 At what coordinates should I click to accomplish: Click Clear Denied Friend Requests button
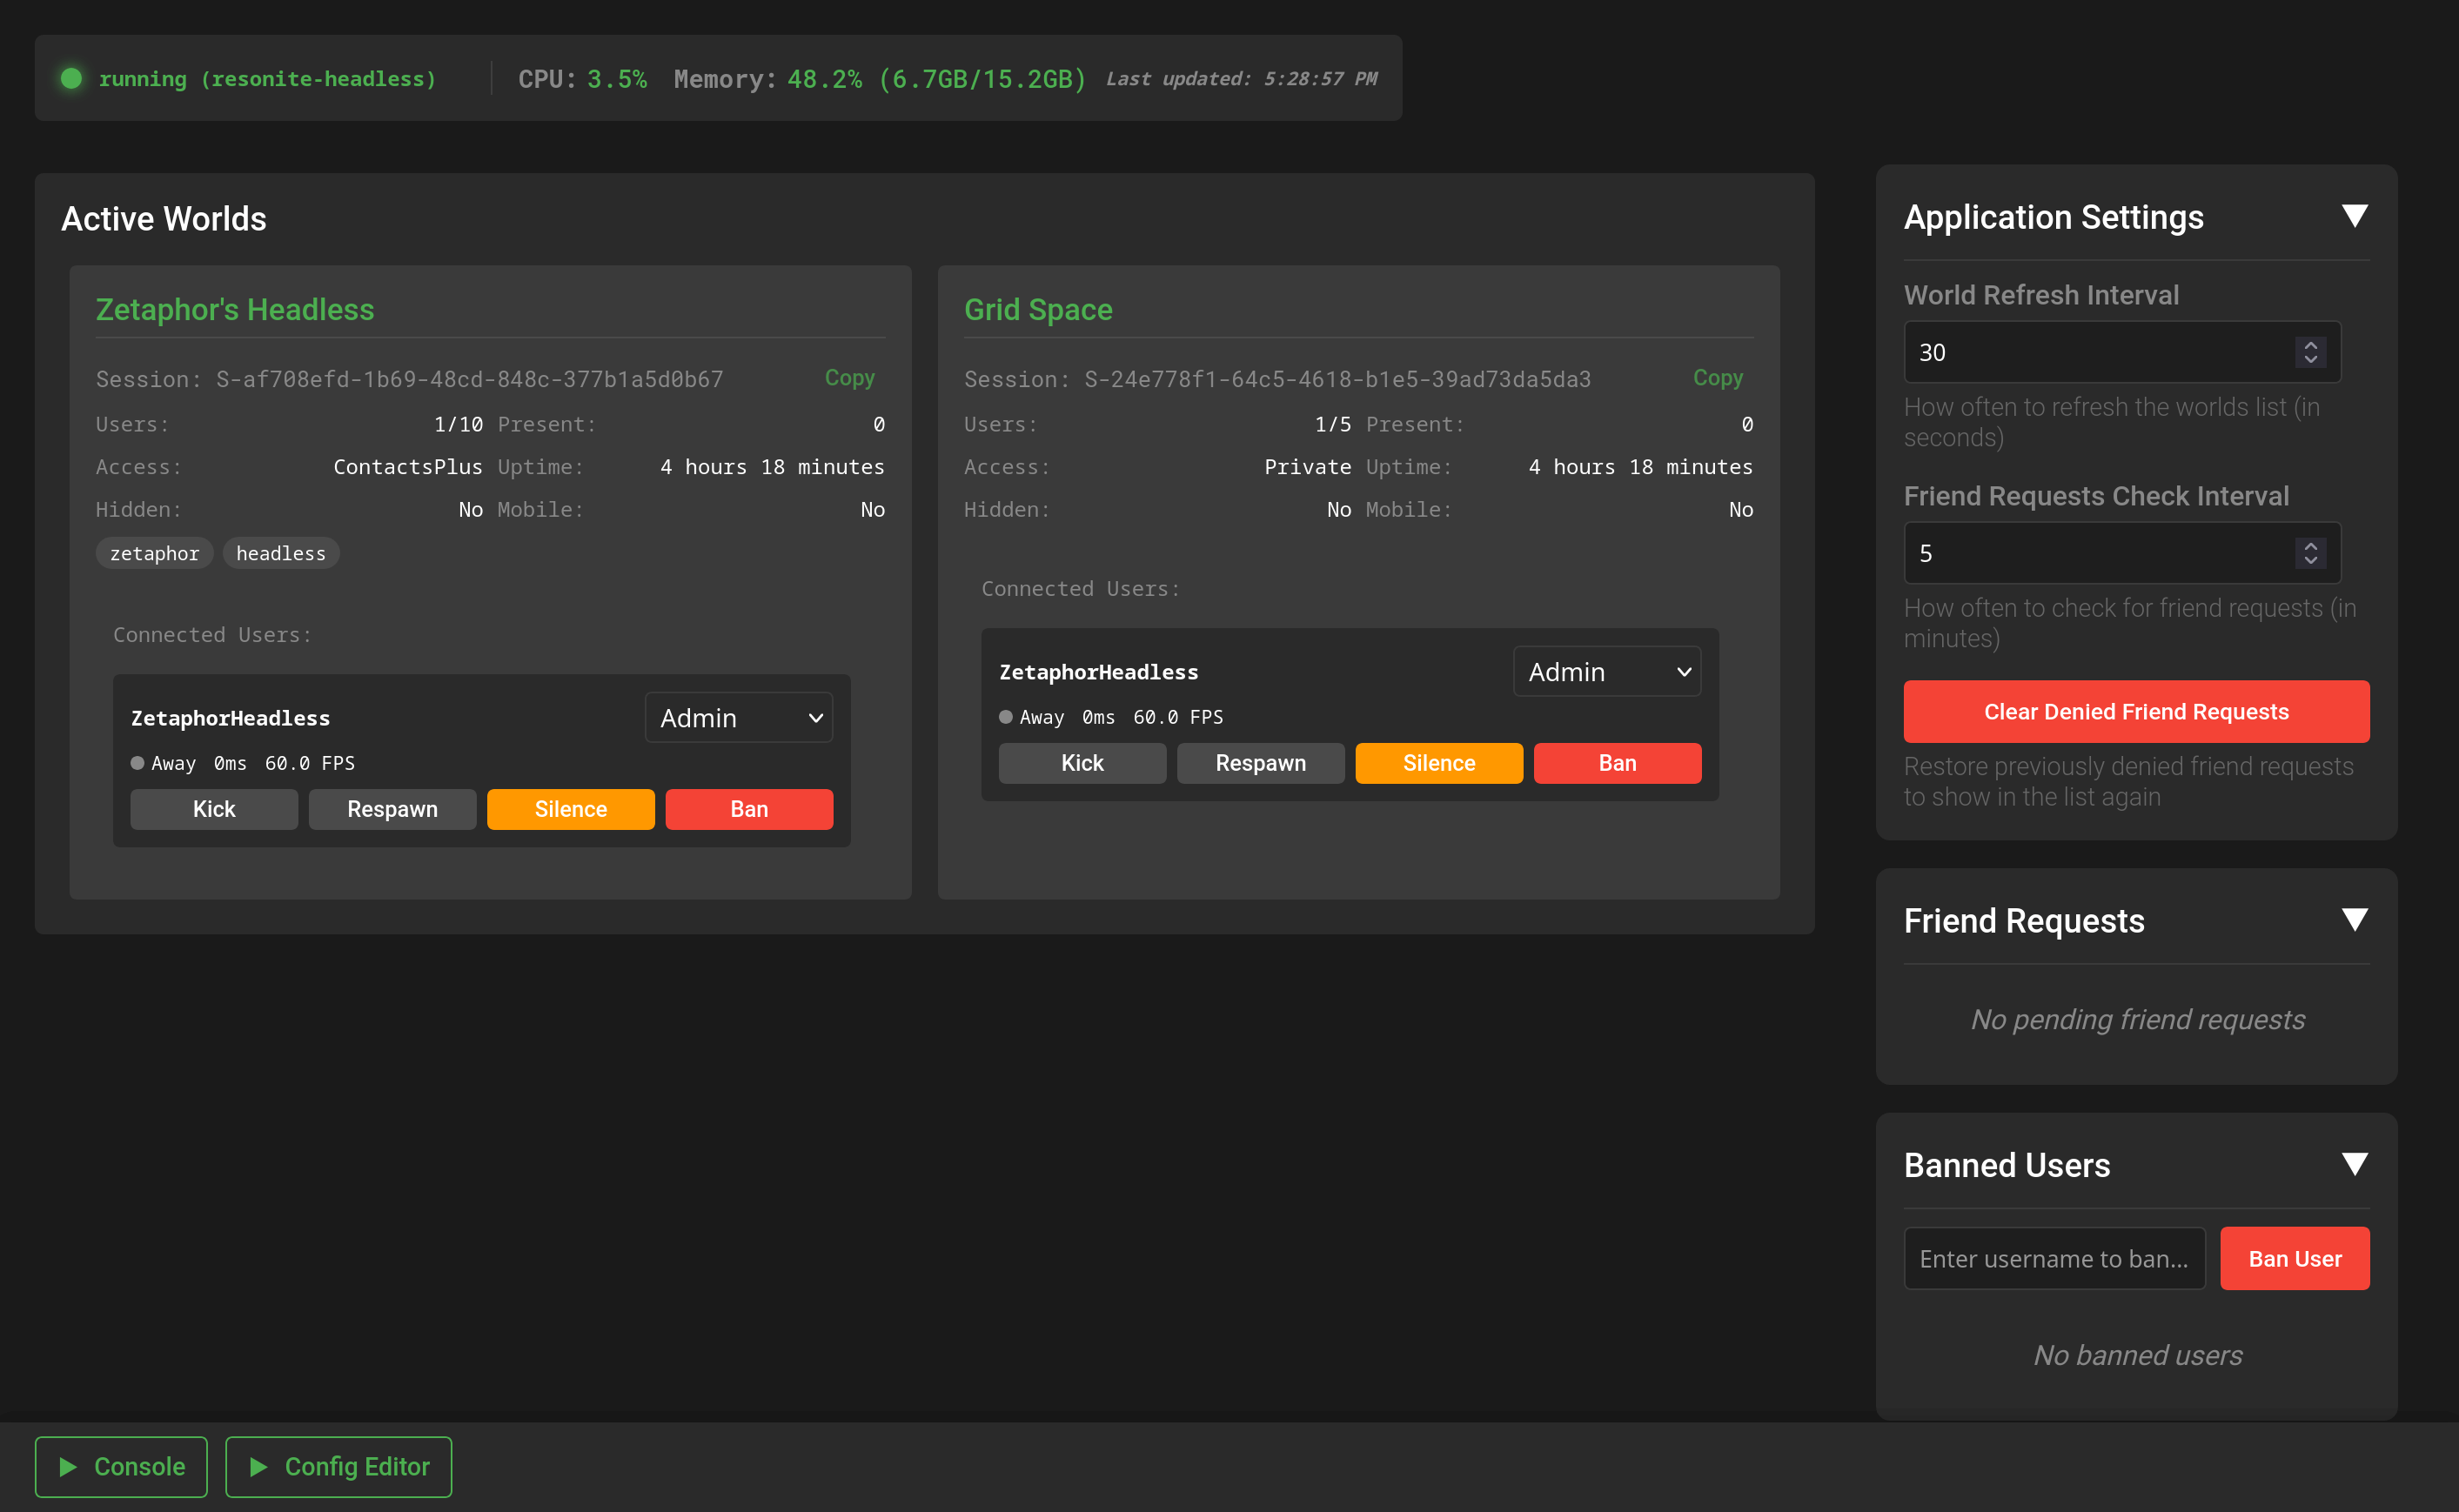[x=2136, y=711]
